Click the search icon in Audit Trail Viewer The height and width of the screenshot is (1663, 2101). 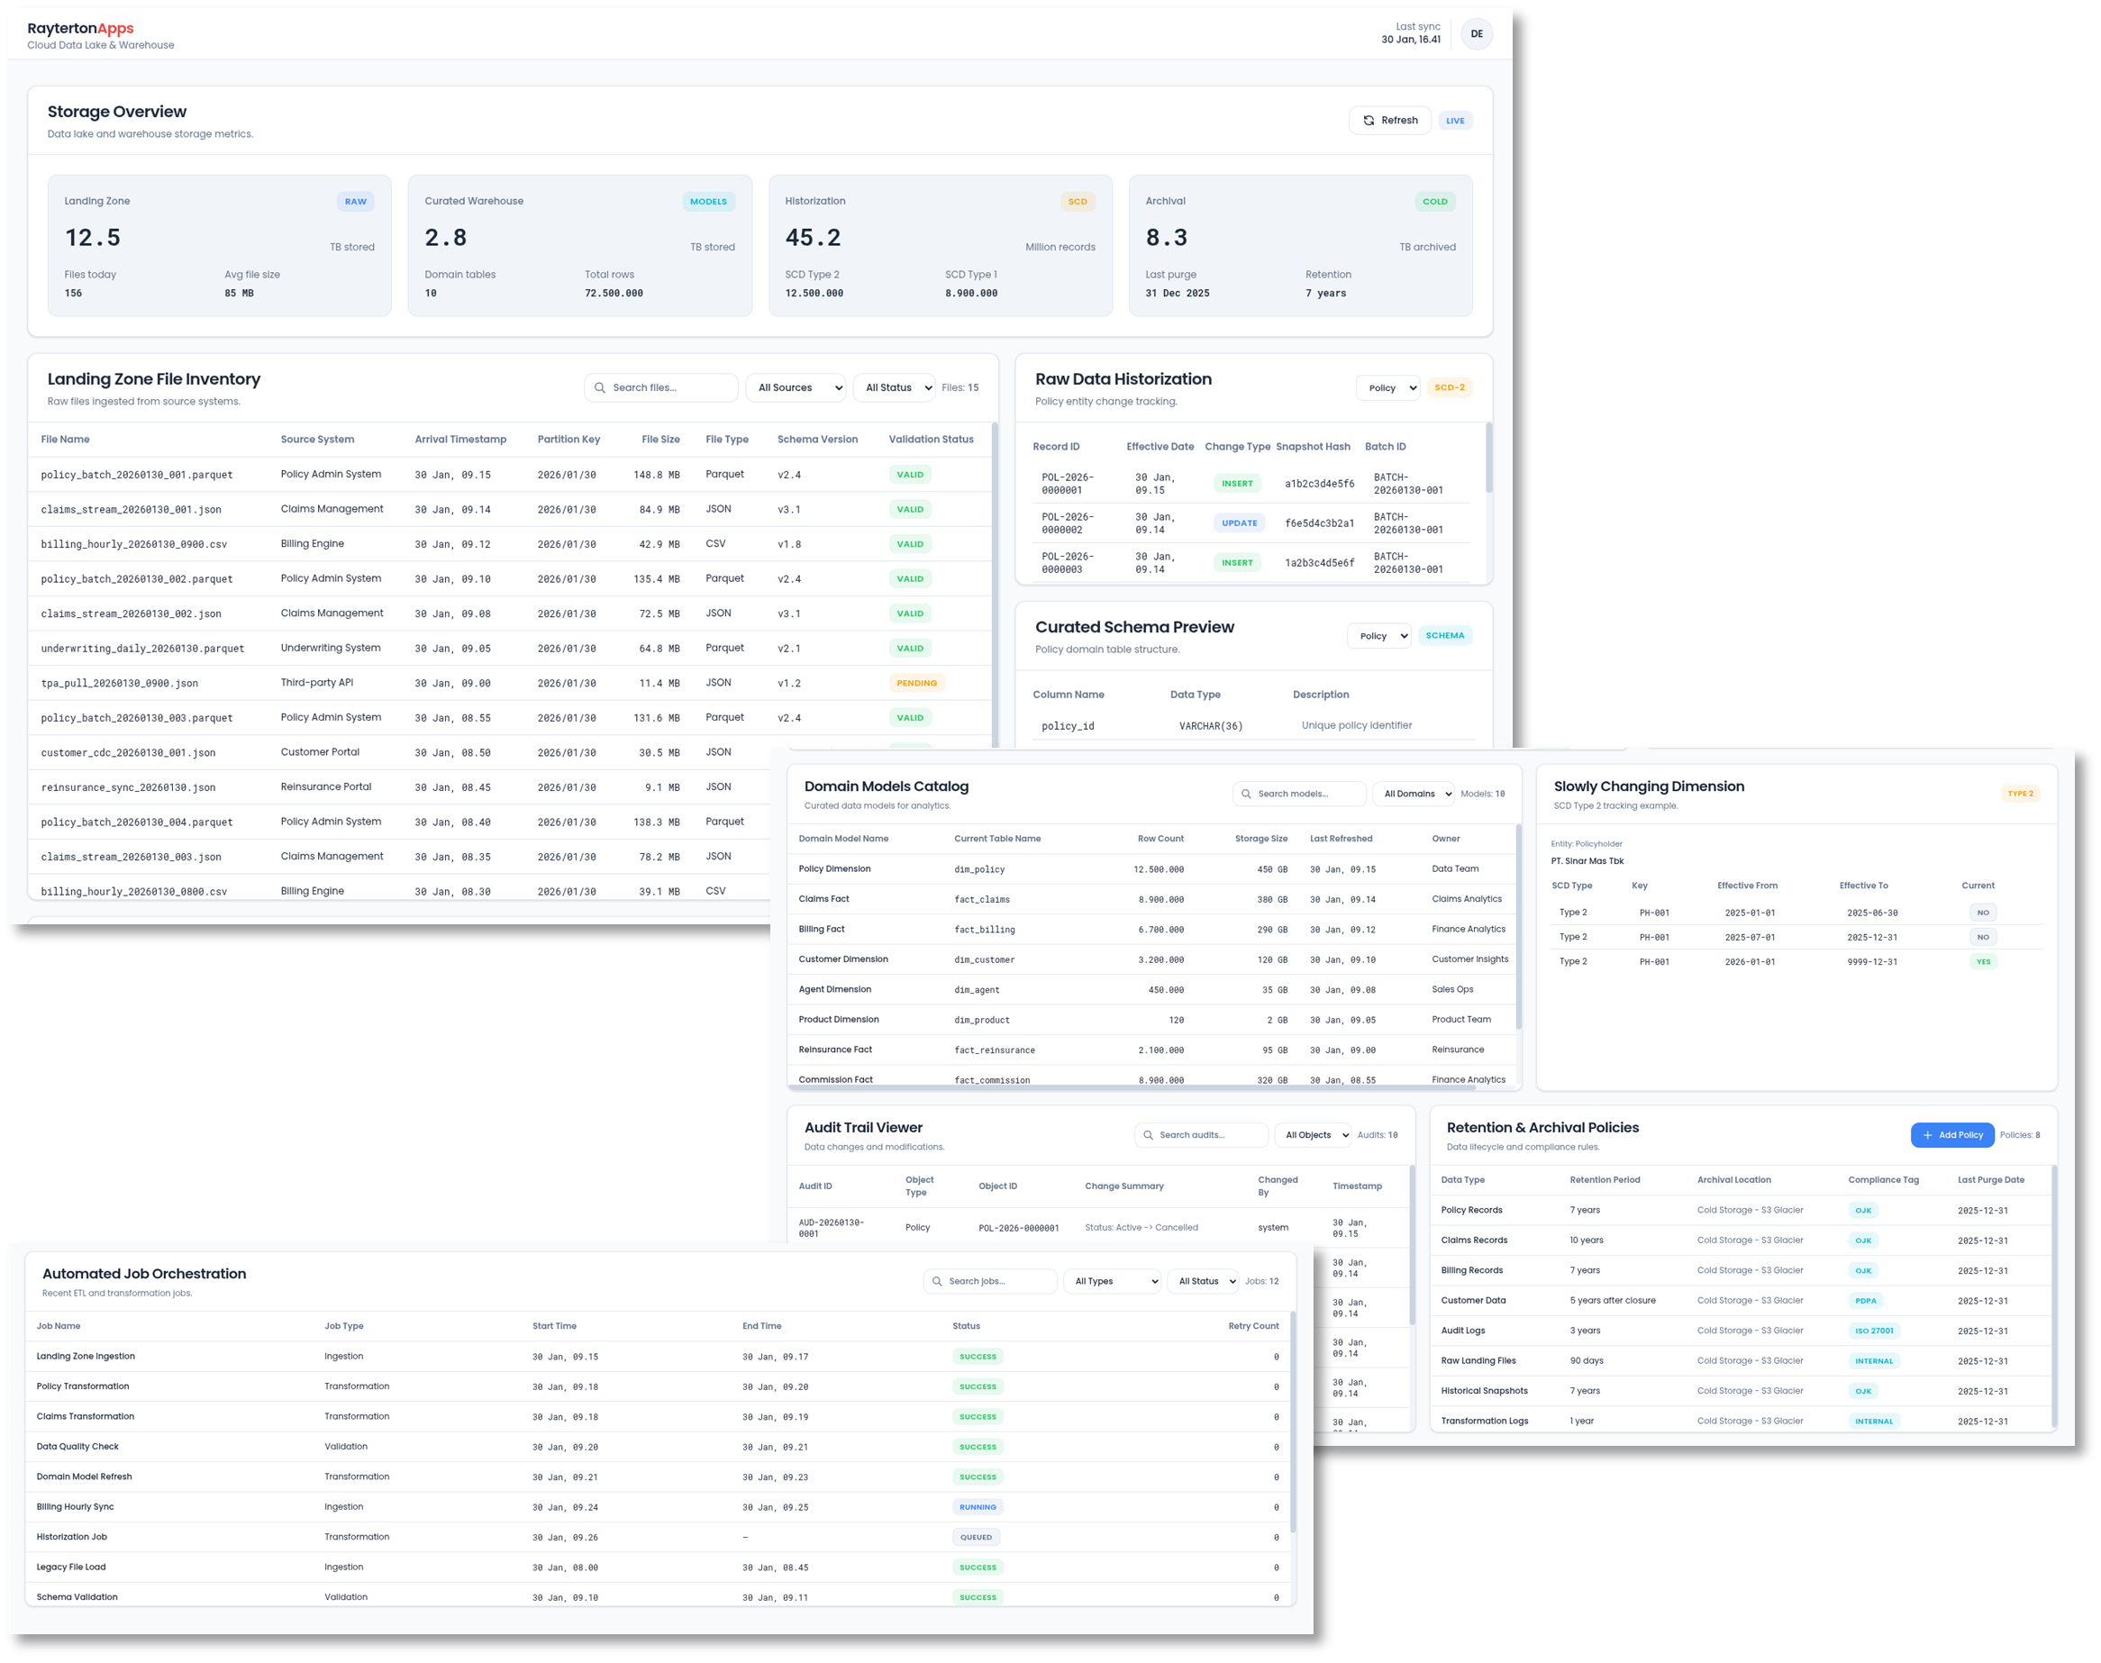click(1147, 1134)
